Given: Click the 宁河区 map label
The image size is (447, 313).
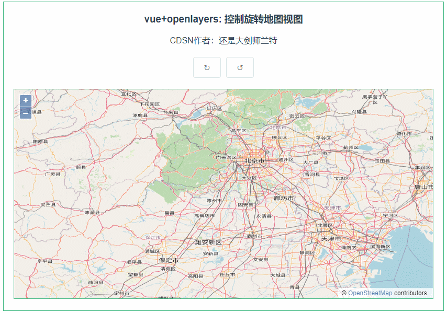Looking at the screenshot, I should pos(390,215).
